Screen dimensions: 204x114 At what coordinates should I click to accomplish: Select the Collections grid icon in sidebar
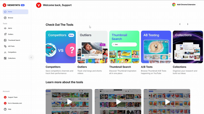[5, 58]
